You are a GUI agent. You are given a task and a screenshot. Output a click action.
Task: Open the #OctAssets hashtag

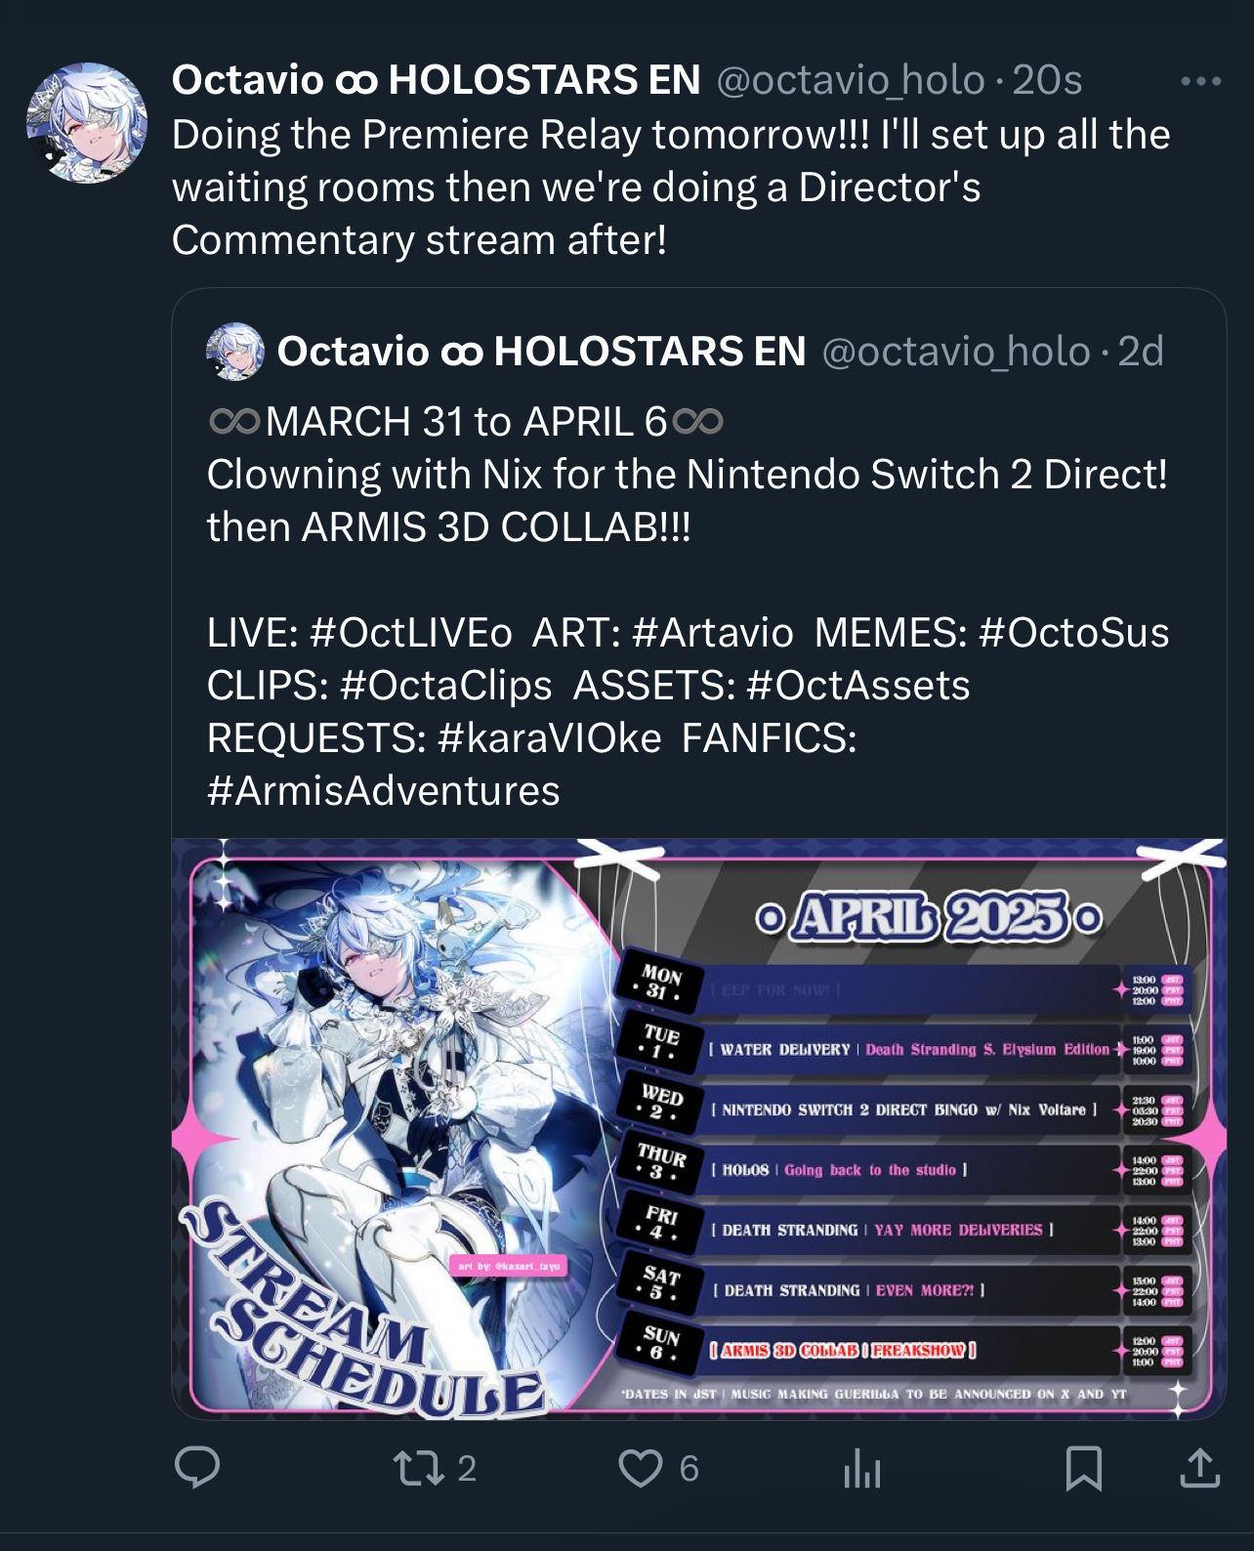[858, 686]
